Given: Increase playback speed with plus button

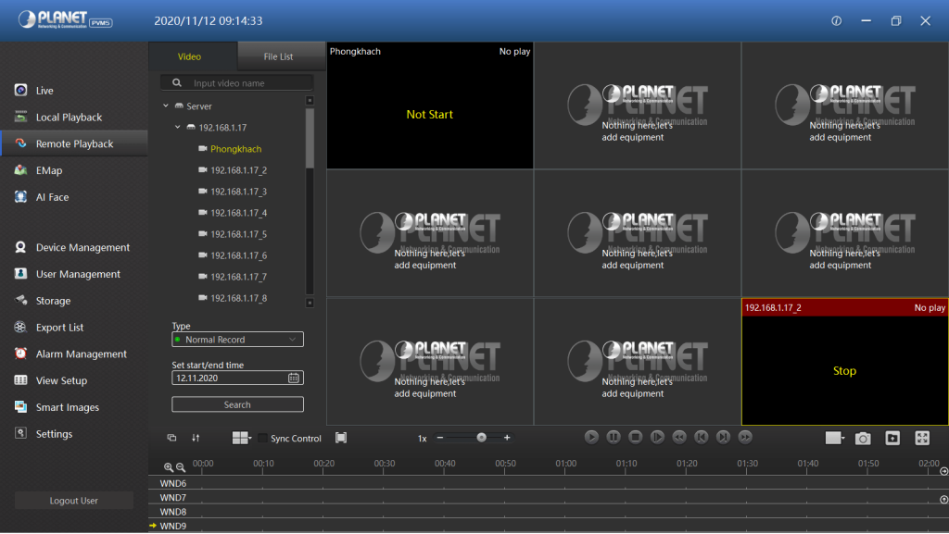Looking at the screenshot, I should click(x=507, y=438).
